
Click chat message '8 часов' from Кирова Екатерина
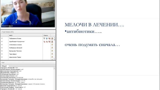[19, 85]
